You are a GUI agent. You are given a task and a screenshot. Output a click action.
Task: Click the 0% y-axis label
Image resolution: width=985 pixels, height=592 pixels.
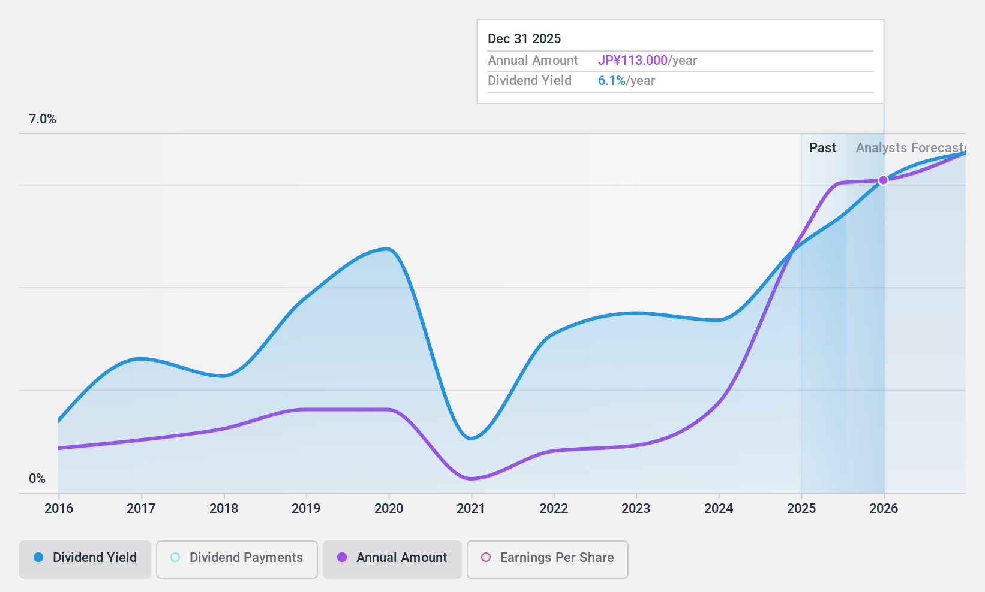37,479
